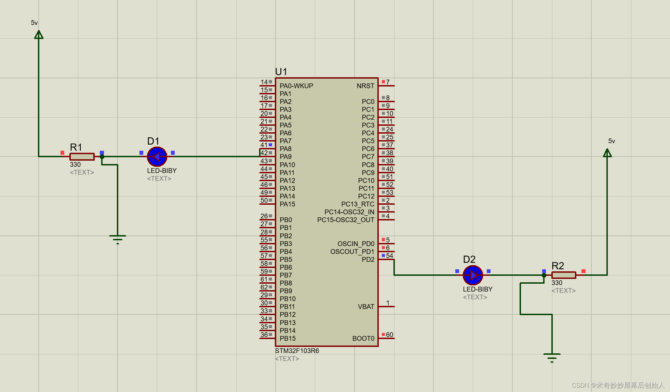Click the LED-BIBY label under D2
This screenshot has width=670, height=392.
point(478,289)
